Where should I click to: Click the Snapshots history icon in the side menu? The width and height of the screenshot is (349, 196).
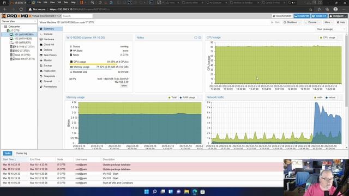point(41,76)
